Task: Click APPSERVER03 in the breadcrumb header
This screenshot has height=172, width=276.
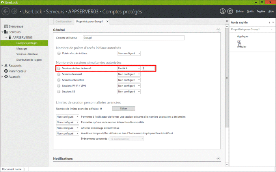Action: tap(83, 11)
